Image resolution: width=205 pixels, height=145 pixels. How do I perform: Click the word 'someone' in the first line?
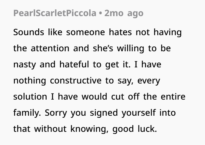[x=86, y=32]
